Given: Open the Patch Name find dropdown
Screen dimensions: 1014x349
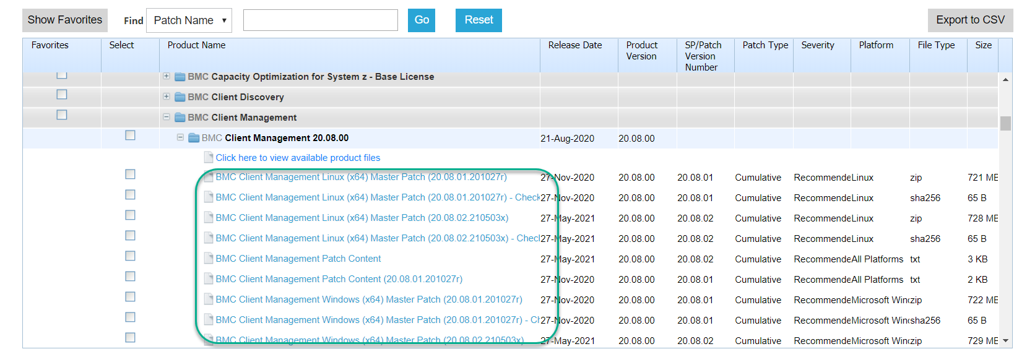Looking at the screenshot, I should [x=189, y=20].
